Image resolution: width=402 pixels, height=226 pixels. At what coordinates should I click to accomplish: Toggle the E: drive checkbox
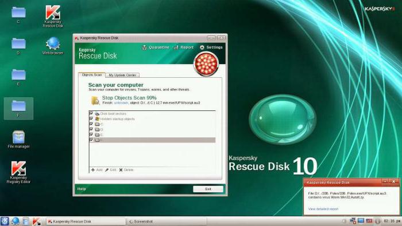(x=91, y=134)
